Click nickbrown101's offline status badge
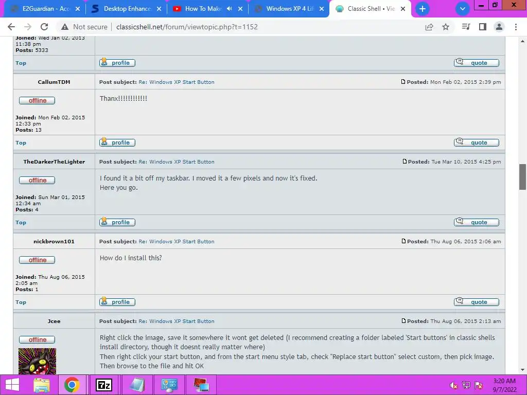 coord(37,260)
